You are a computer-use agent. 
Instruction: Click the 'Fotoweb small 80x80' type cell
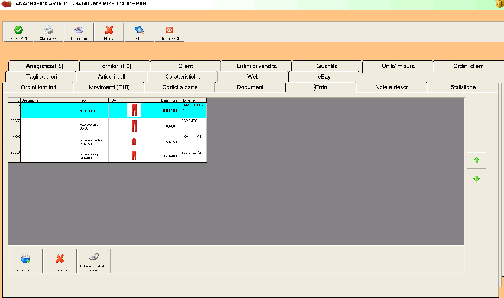[x=93, y=126]
